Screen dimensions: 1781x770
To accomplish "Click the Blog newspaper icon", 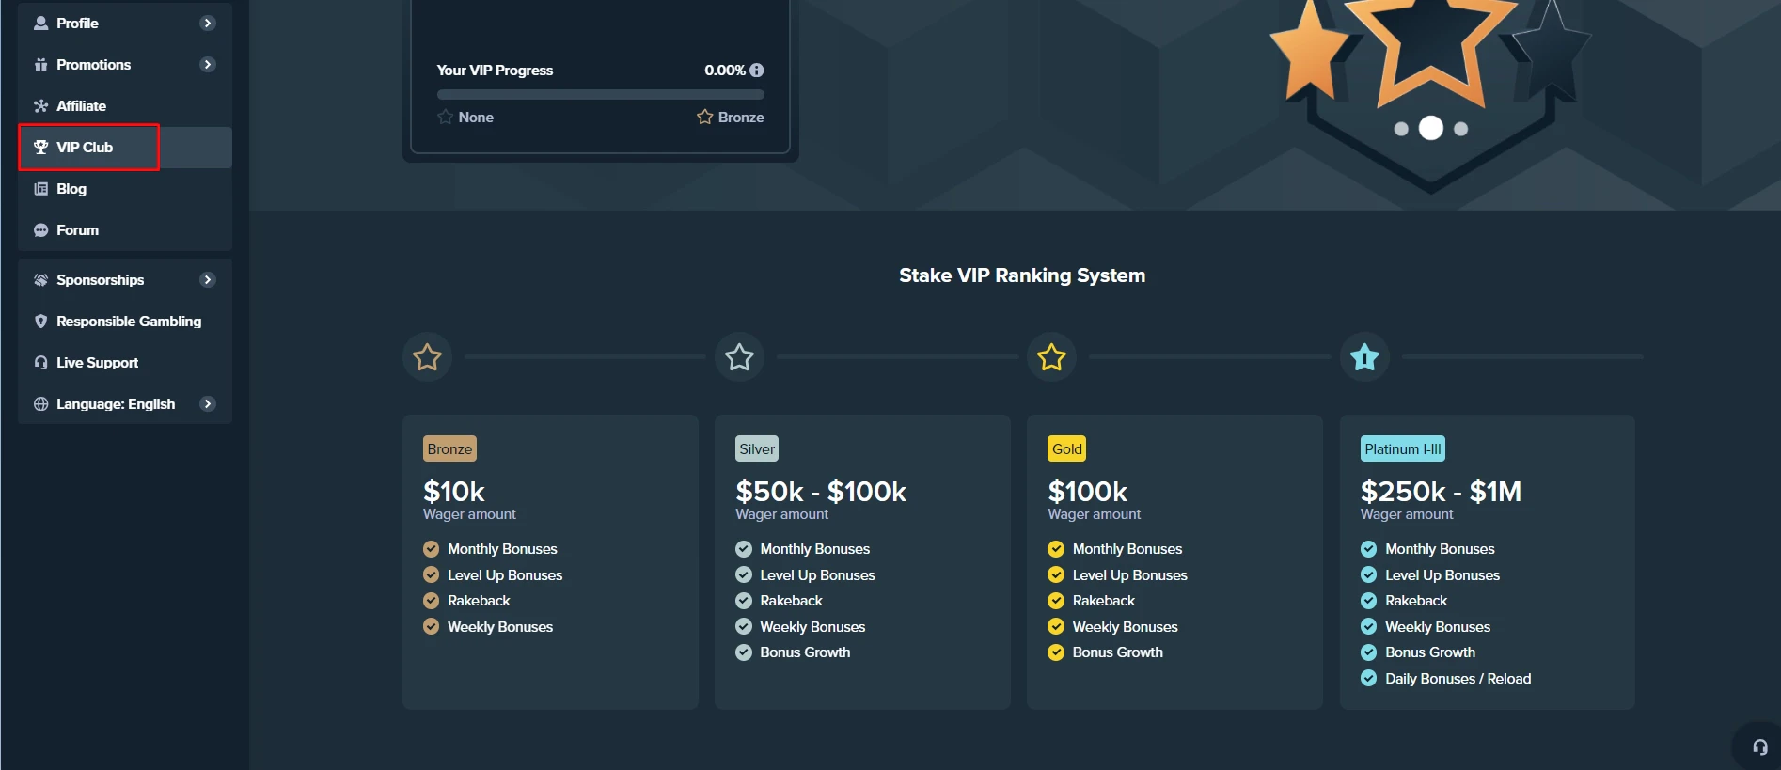I will coord(40,188).
